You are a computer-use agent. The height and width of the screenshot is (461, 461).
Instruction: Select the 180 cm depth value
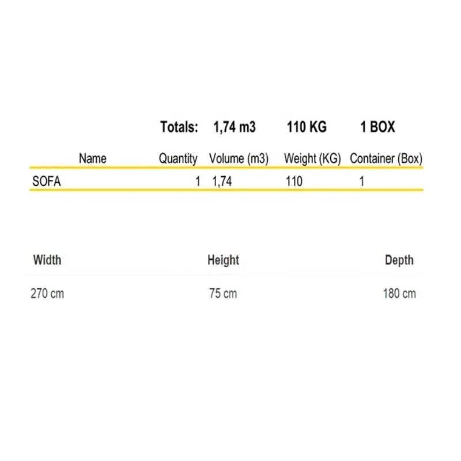pos(399,294)
